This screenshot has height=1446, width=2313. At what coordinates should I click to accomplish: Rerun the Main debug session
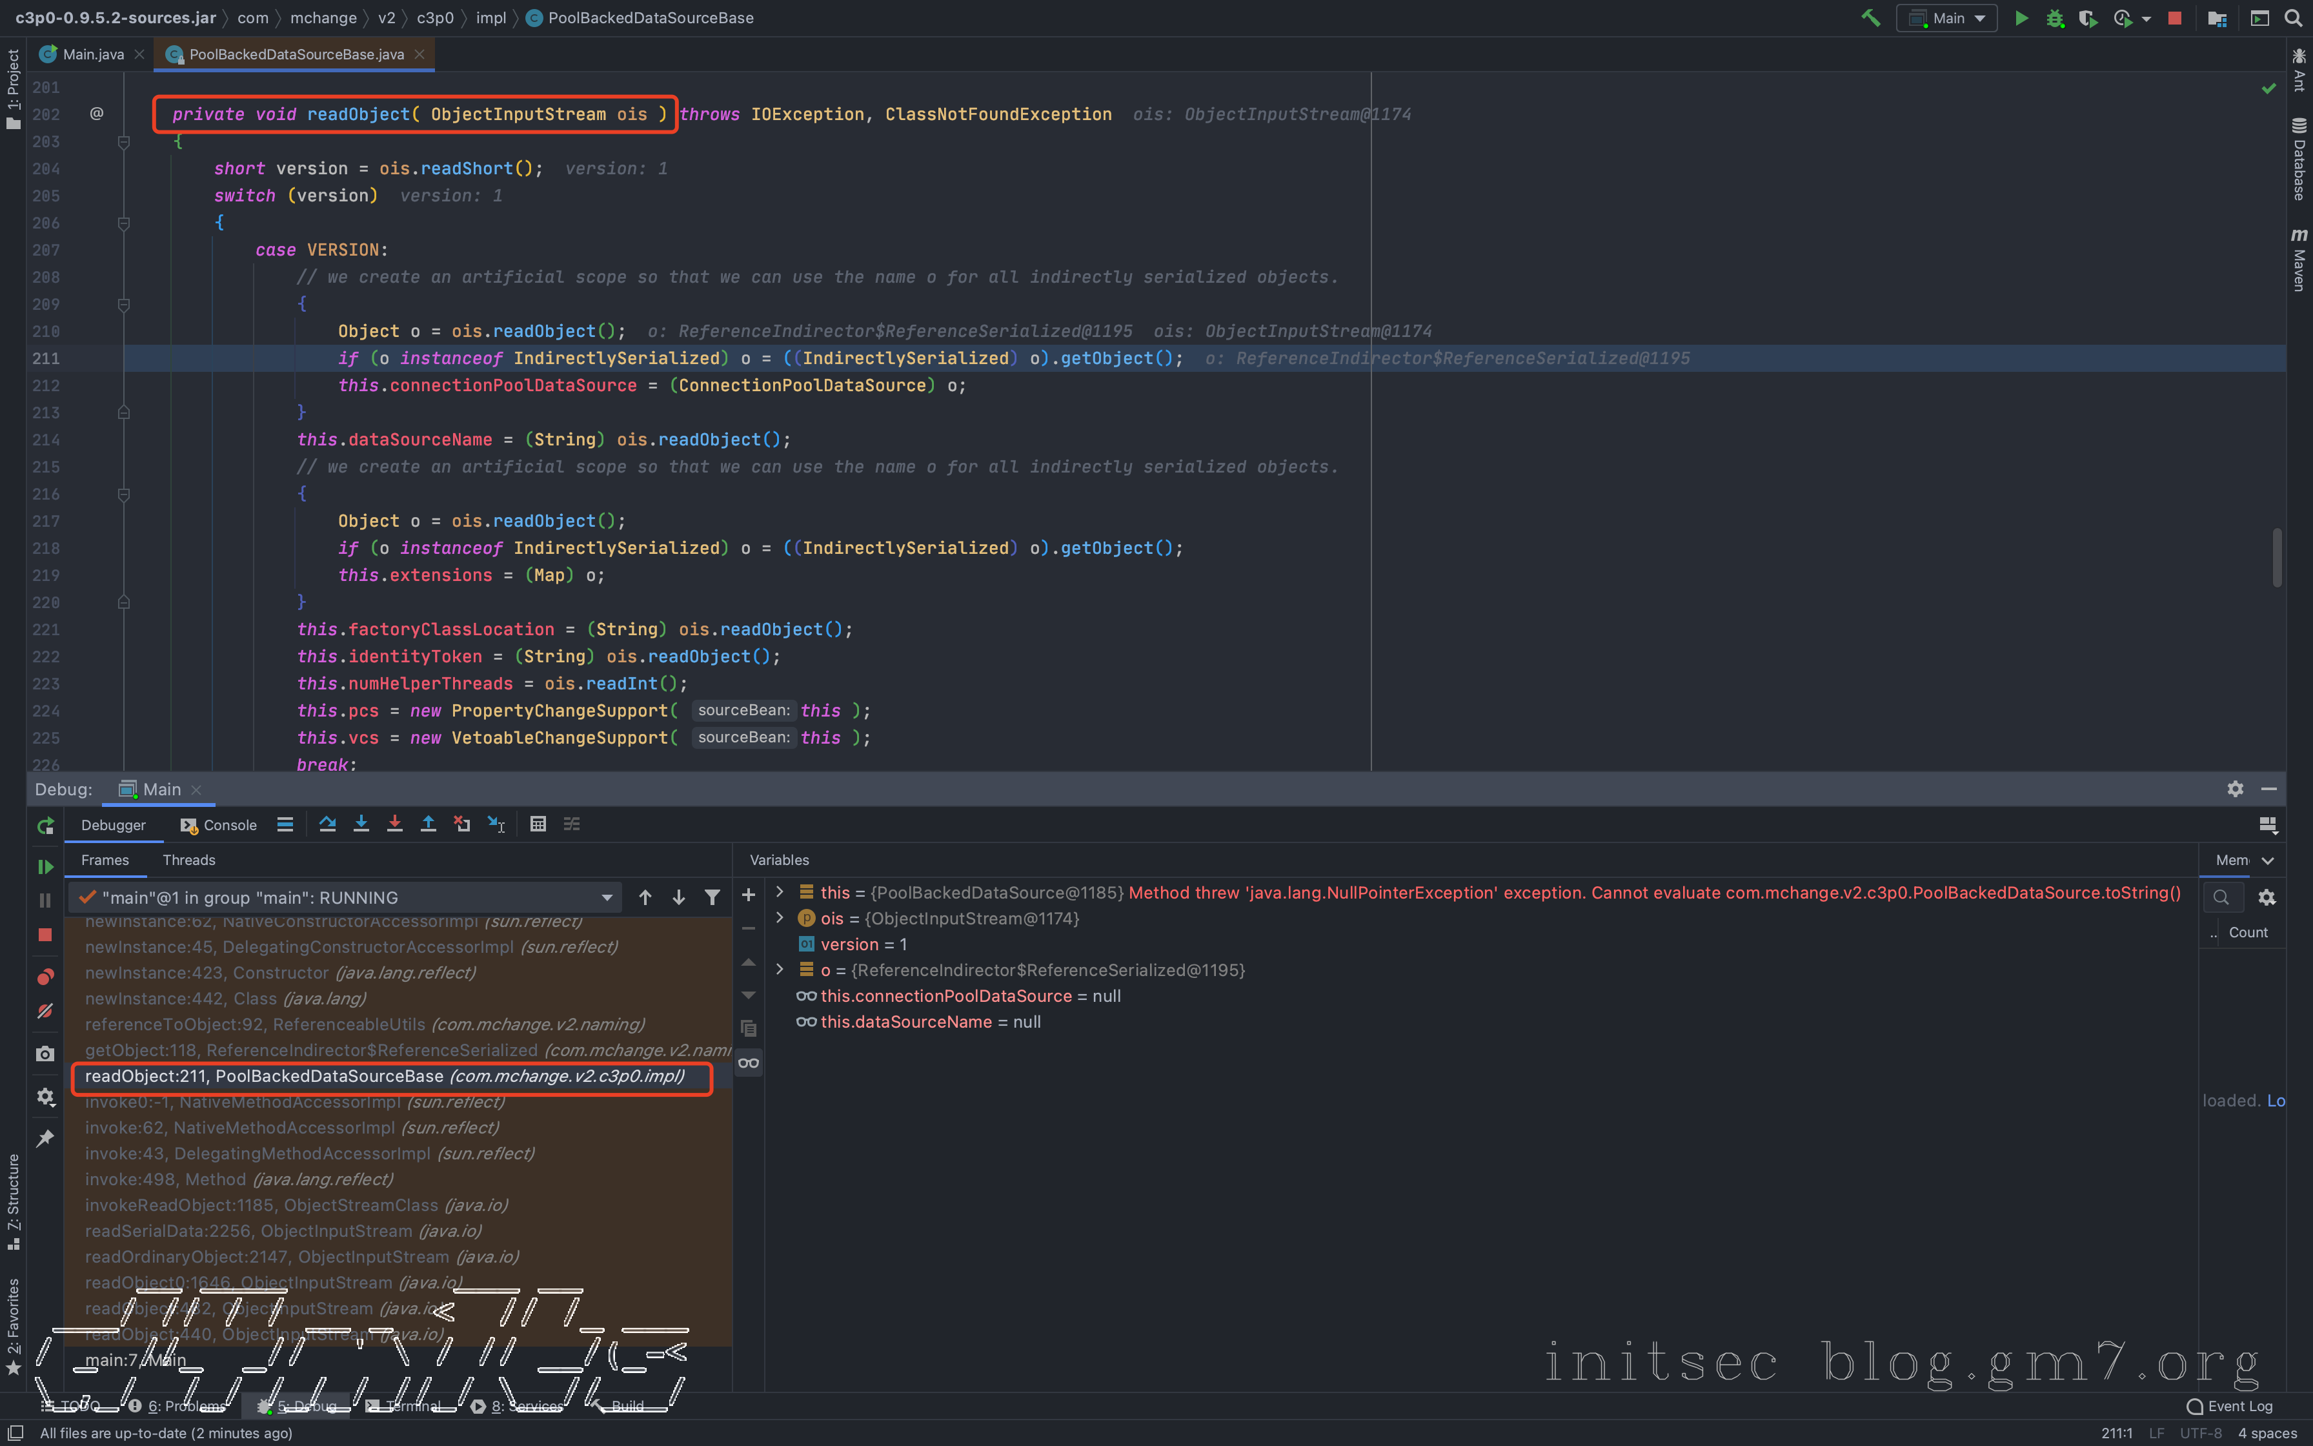45,826
